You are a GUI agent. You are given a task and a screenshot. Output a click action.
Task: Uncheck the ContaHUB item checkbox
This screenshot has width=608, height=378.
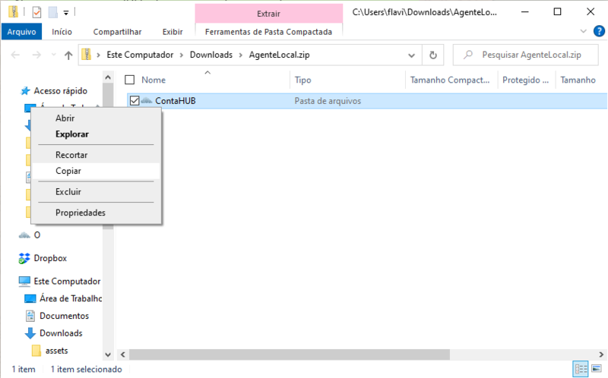click(x=135, y=101)
